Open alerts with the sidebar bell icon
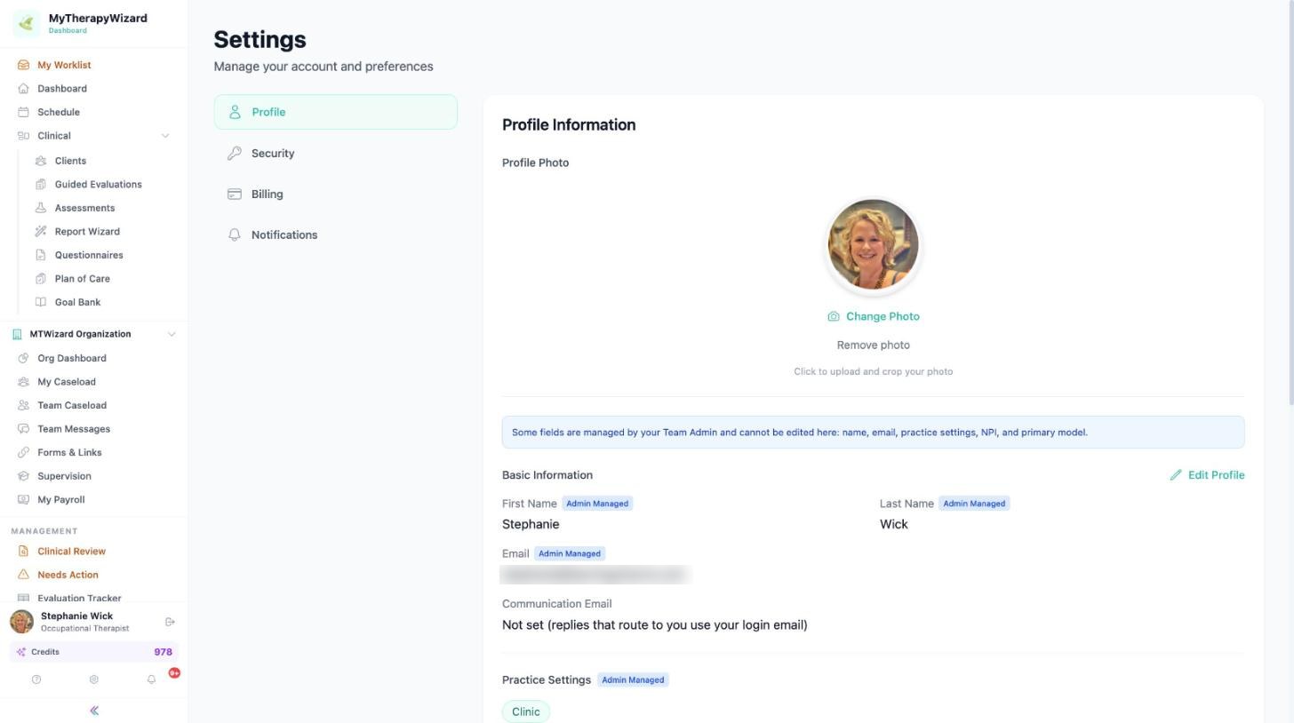The height and width of the screenshot is (723, 1294). (151, 679)
